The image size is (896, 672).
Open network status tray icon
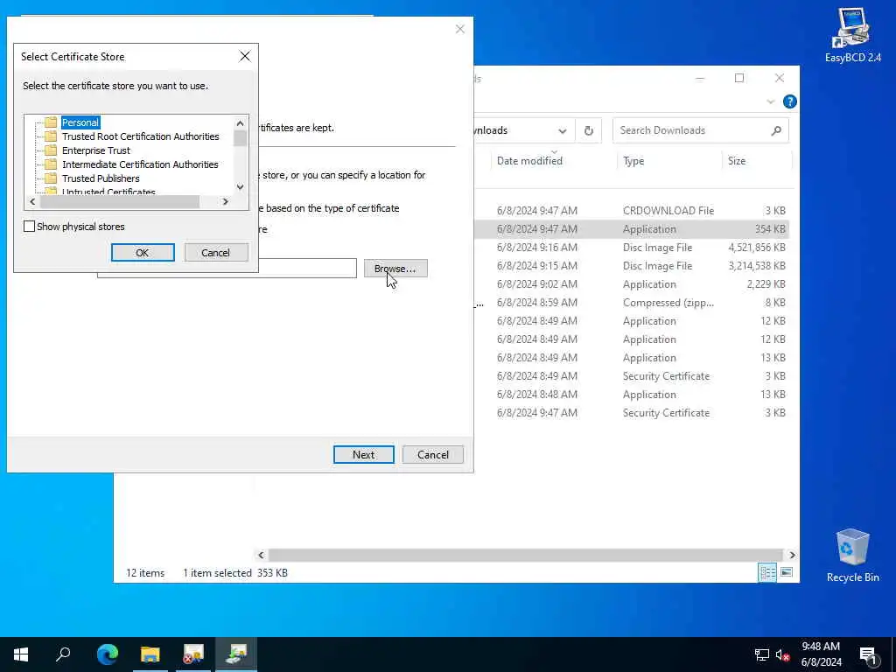(x=762, y=654)
